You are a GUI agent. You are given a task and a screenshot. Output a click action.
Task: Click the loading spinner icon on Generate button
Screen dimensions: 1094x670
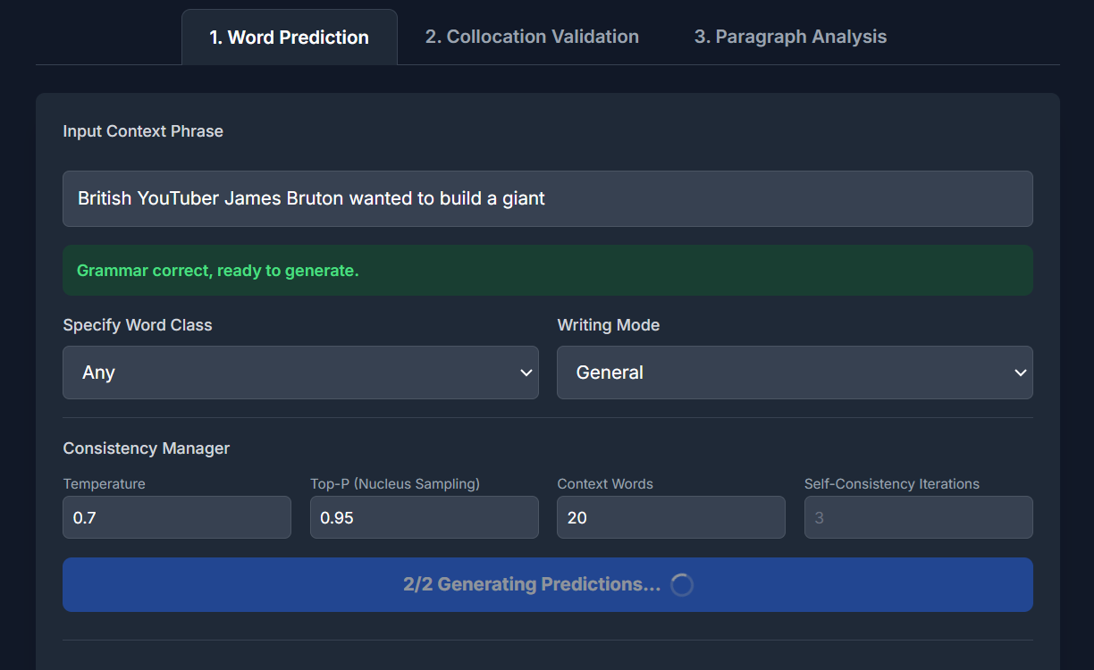point(682,585)
